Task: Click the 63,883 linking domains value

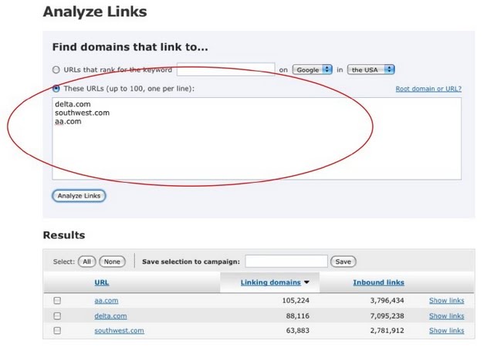Action: pyautogui.click(x=298, y=330)
